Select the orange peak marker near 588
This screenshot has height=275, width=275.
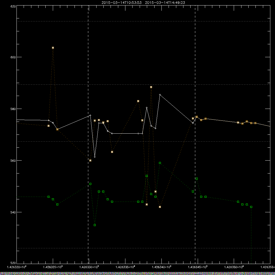tap(151, 87)
